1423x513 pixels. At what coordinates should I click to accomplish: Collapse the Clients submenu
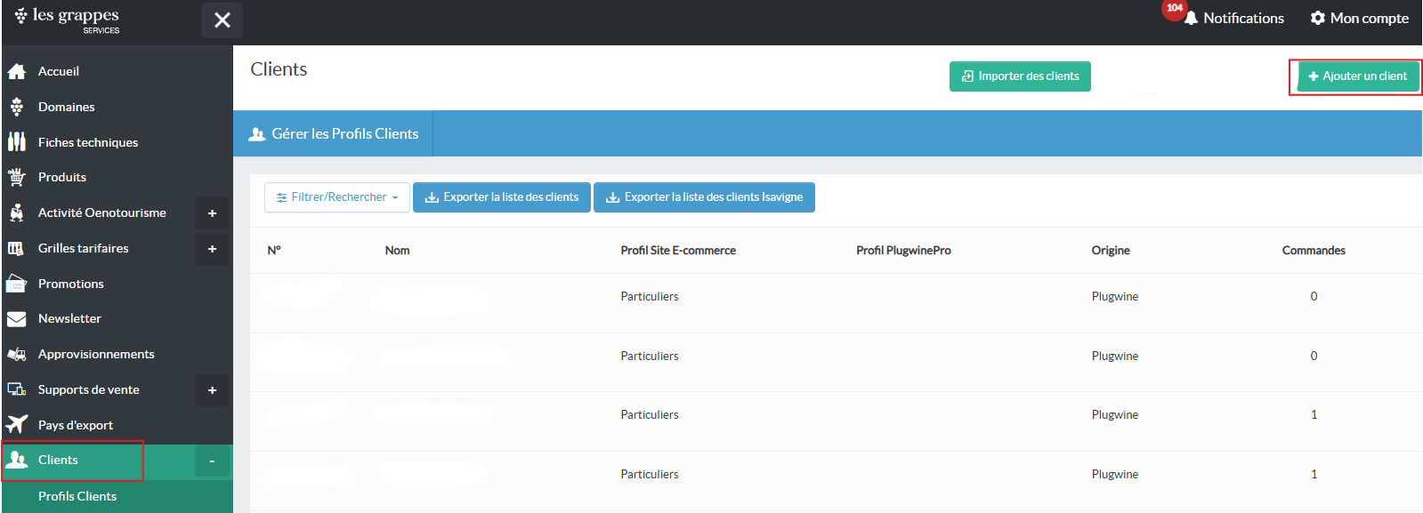point(212,461)
